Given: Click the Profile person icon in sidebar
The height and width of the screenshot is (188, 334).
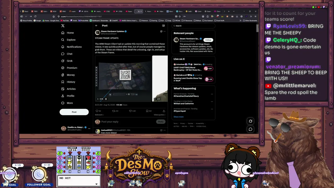Looking at the screenshot, I should click(x=63, y=96).
